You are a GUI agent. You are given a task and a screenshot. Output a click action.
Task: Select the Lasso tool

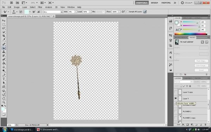(4, 28)
